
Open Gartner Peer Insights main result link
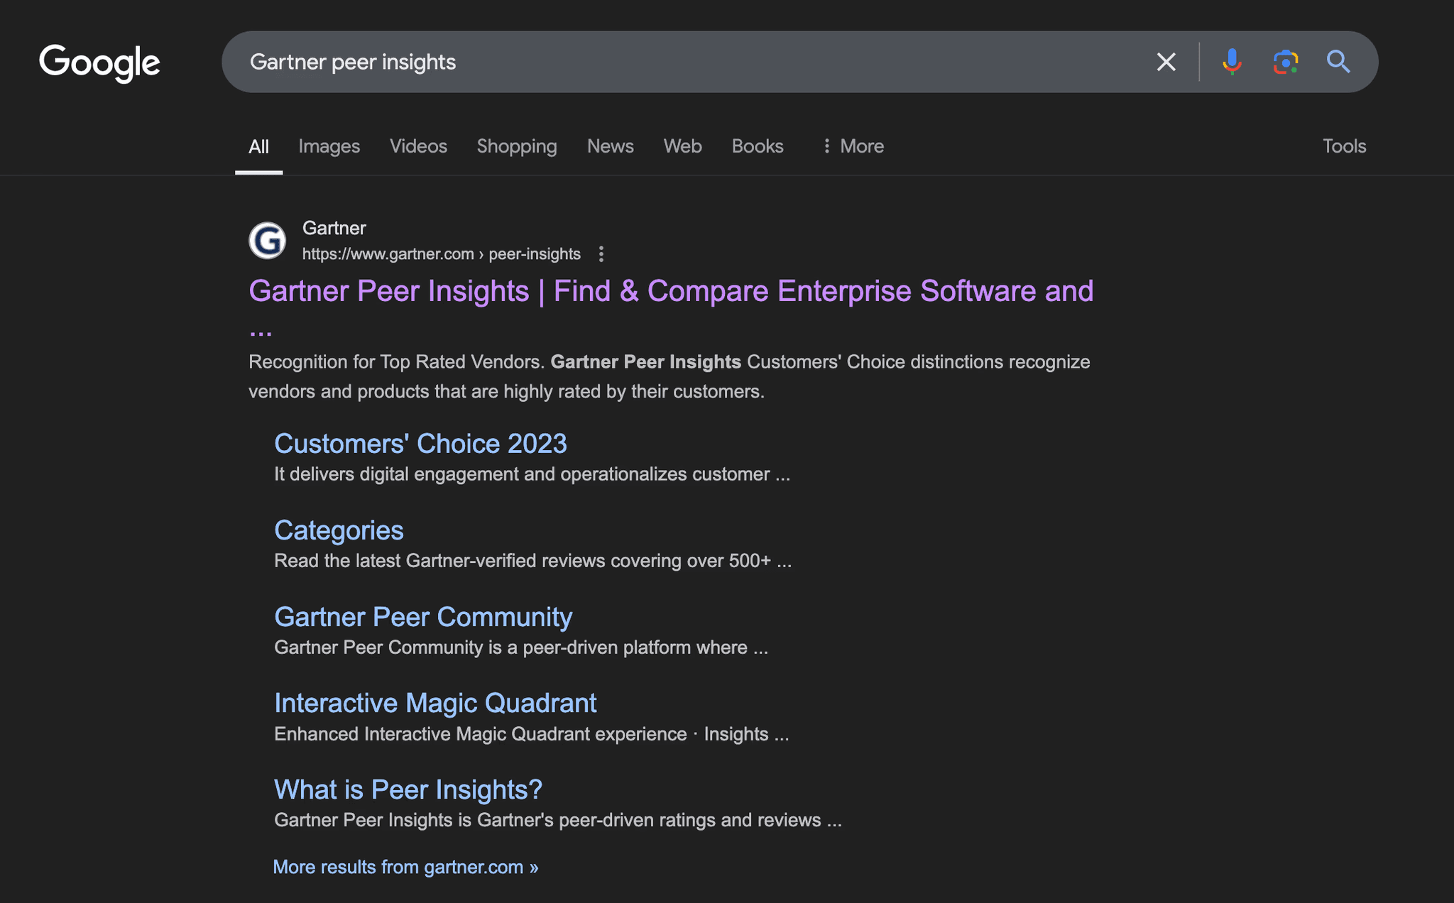coord(670,292)
